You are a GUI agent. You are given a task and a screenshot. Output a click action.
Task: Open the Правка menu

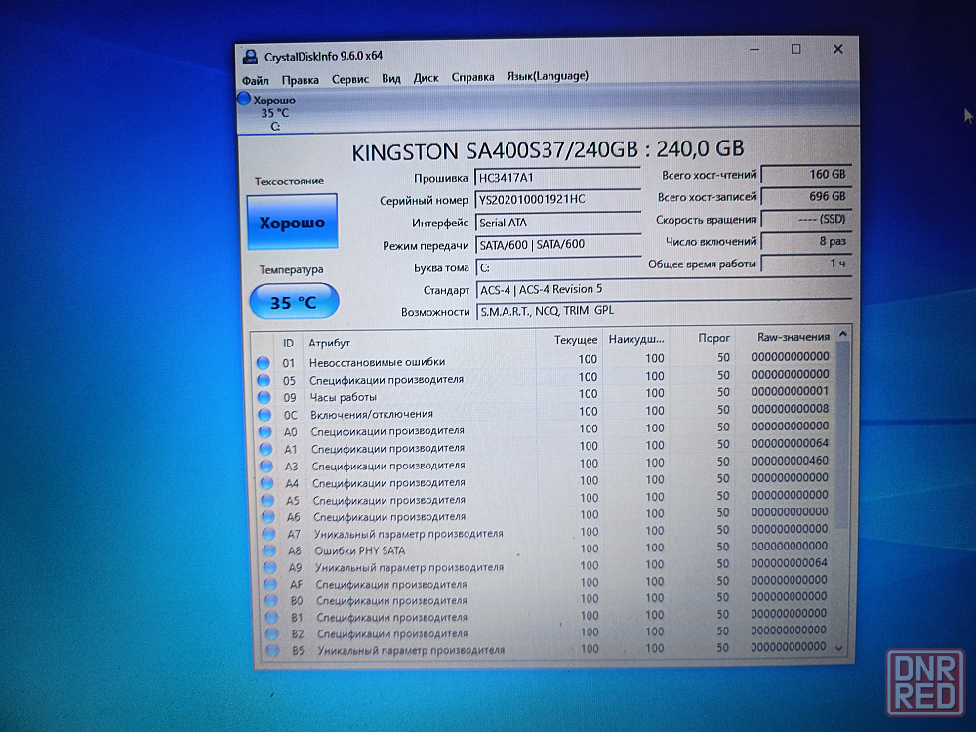click(x=300, y=80)
